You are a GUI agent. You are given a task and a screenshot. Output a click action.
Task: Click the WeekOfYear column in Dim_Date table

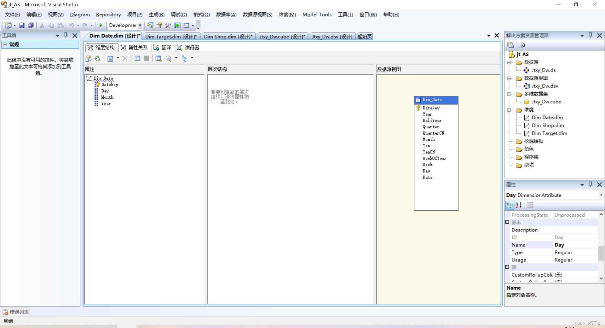coord(434,158)
